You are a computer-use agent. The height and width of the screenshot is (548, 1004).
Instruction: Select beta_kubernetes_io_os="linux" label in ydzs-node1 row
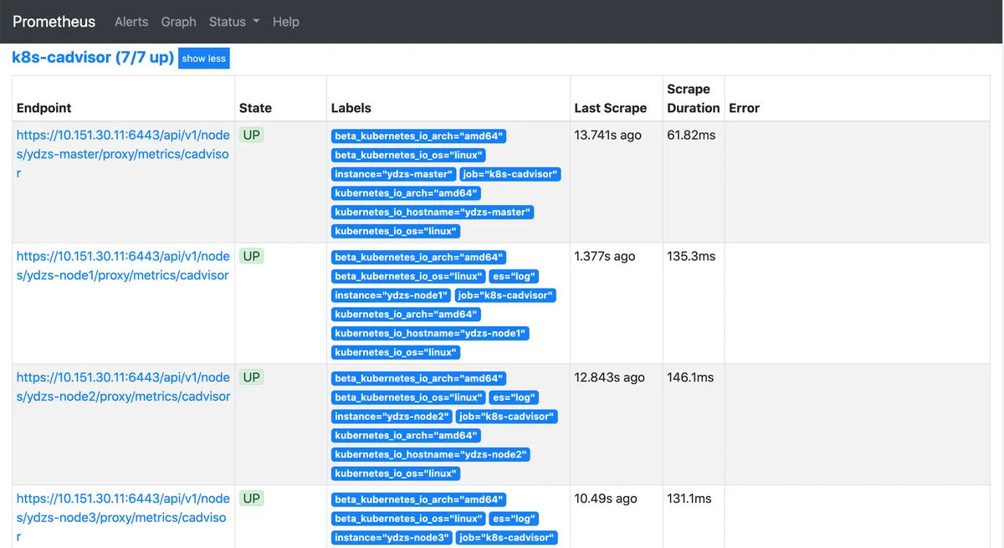pos(409,276)
